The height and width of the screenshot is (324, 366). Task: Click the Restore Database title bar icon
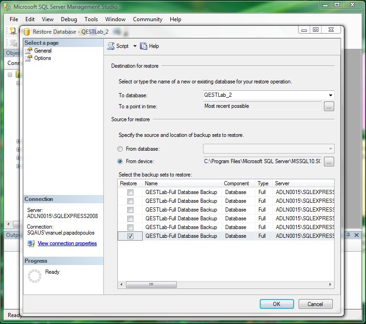pos(26,32)
